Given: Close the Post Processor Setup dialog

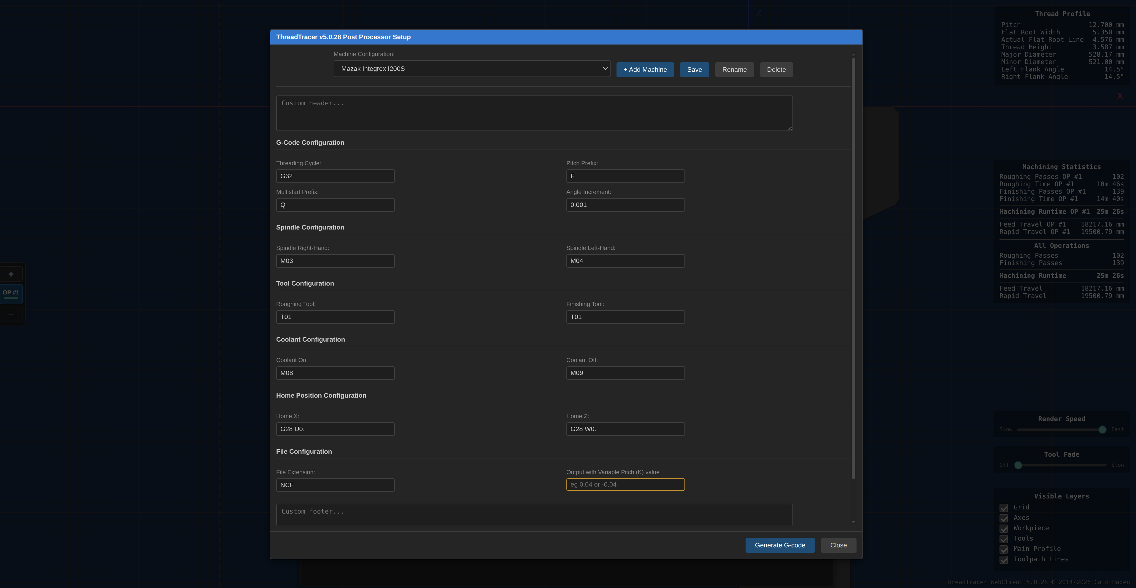Looking at the screenshot, I should 838,545.
